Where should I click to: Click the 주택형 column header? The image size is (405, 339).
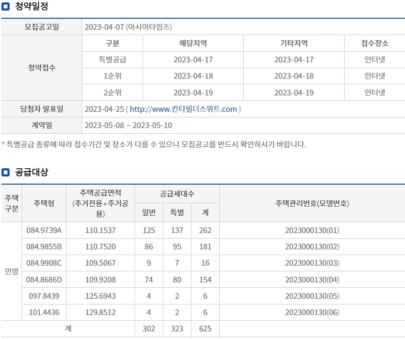pyautogui.click(x=44, y=203)
